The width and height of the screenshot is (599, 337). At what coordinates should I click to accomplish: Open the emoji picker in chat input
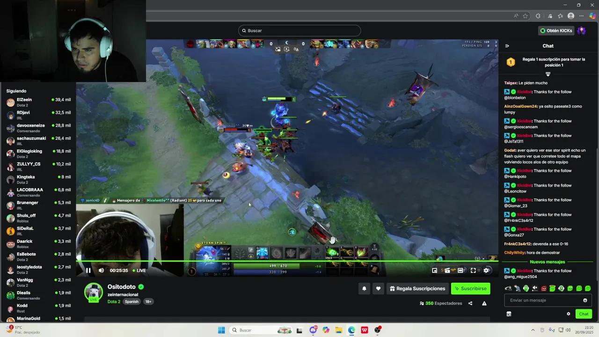tap(585, 300)
